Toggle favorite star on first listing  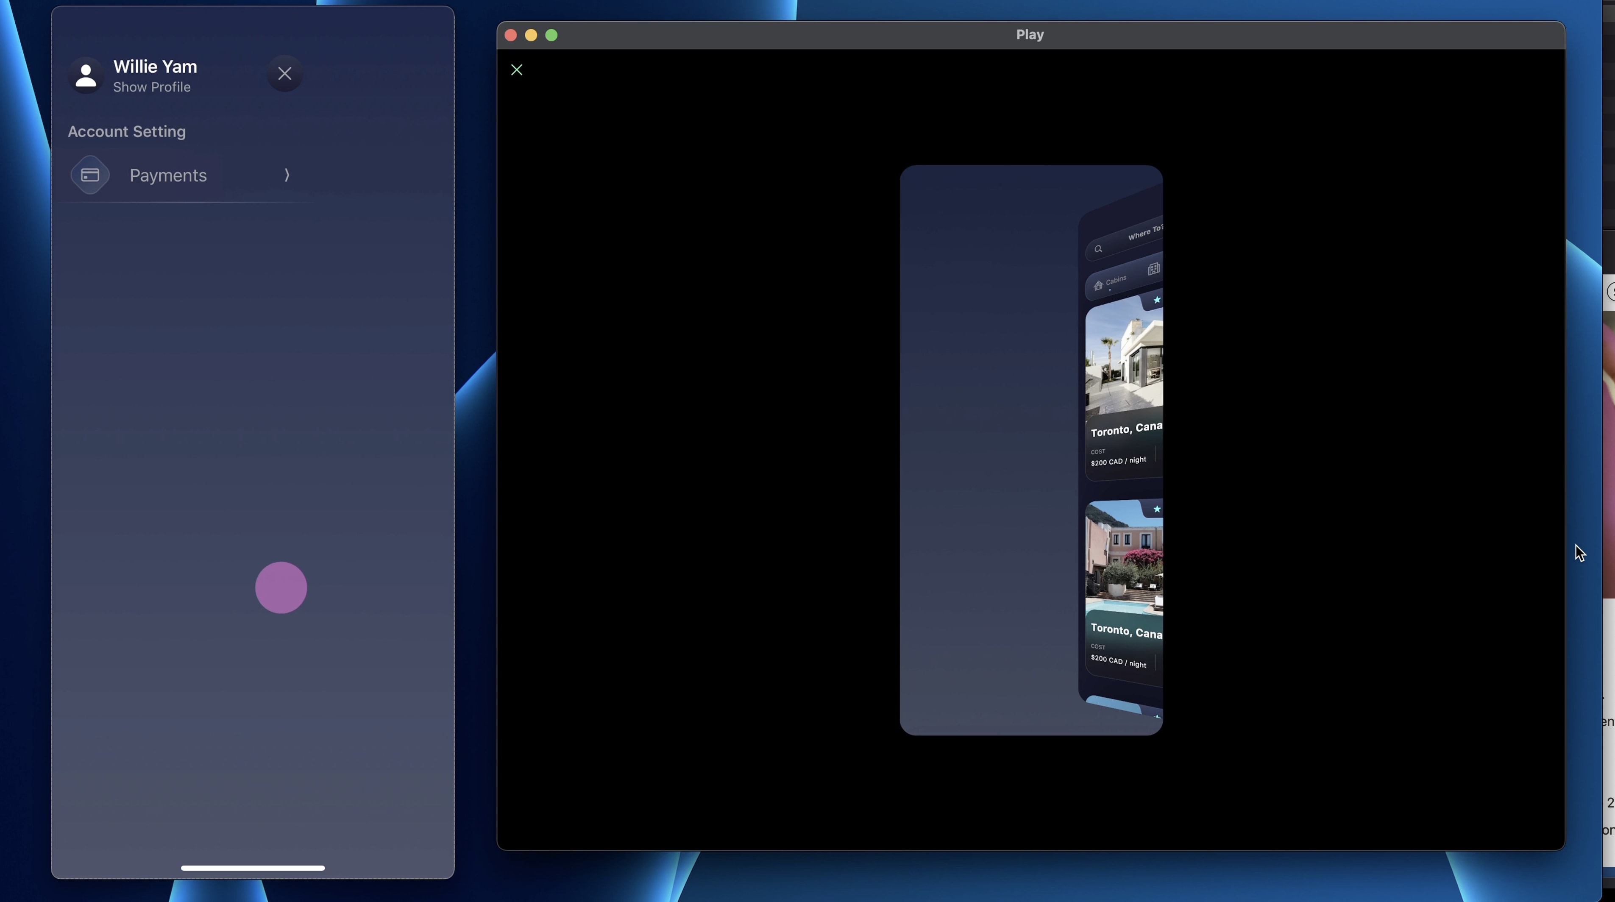click(1157, 300)
